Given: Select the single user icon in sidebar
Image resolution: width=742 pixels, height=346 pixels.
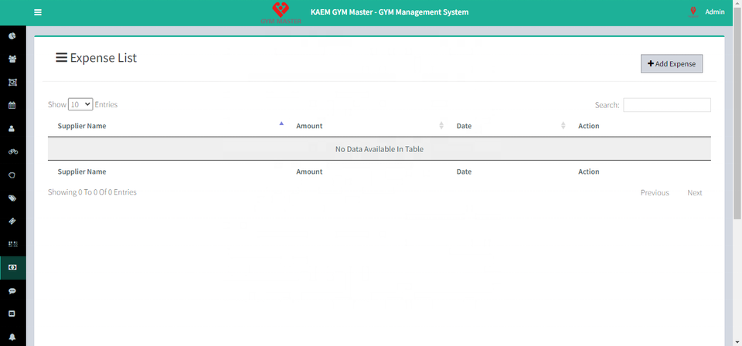Looking at the screenshot, I should (12, 128).
